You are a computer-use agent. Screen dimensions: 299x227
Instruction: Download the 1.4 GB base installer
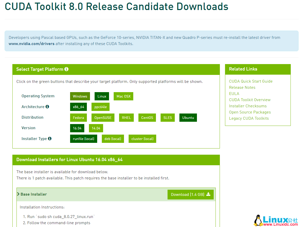[x=190, y=194]
